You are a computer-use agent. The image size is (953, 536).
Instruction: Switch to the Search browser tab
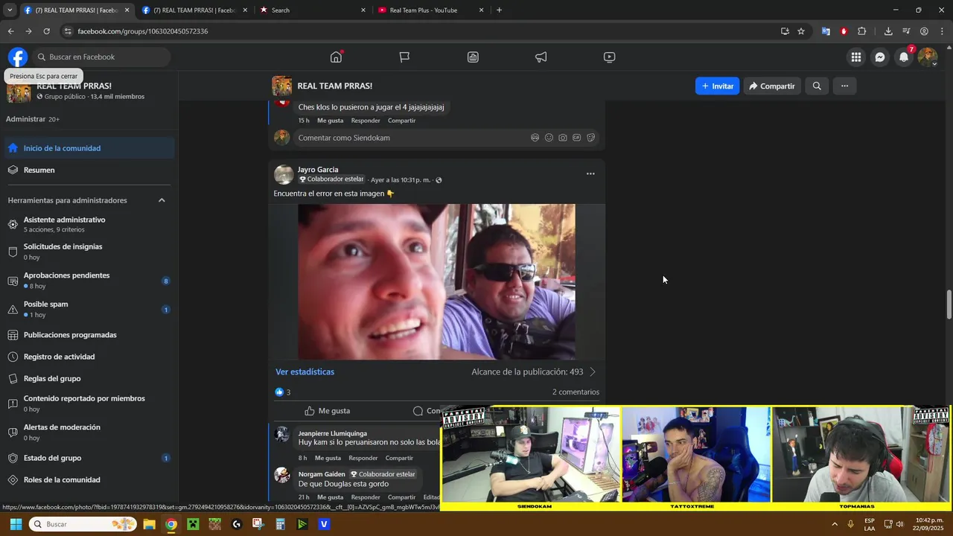313,10
